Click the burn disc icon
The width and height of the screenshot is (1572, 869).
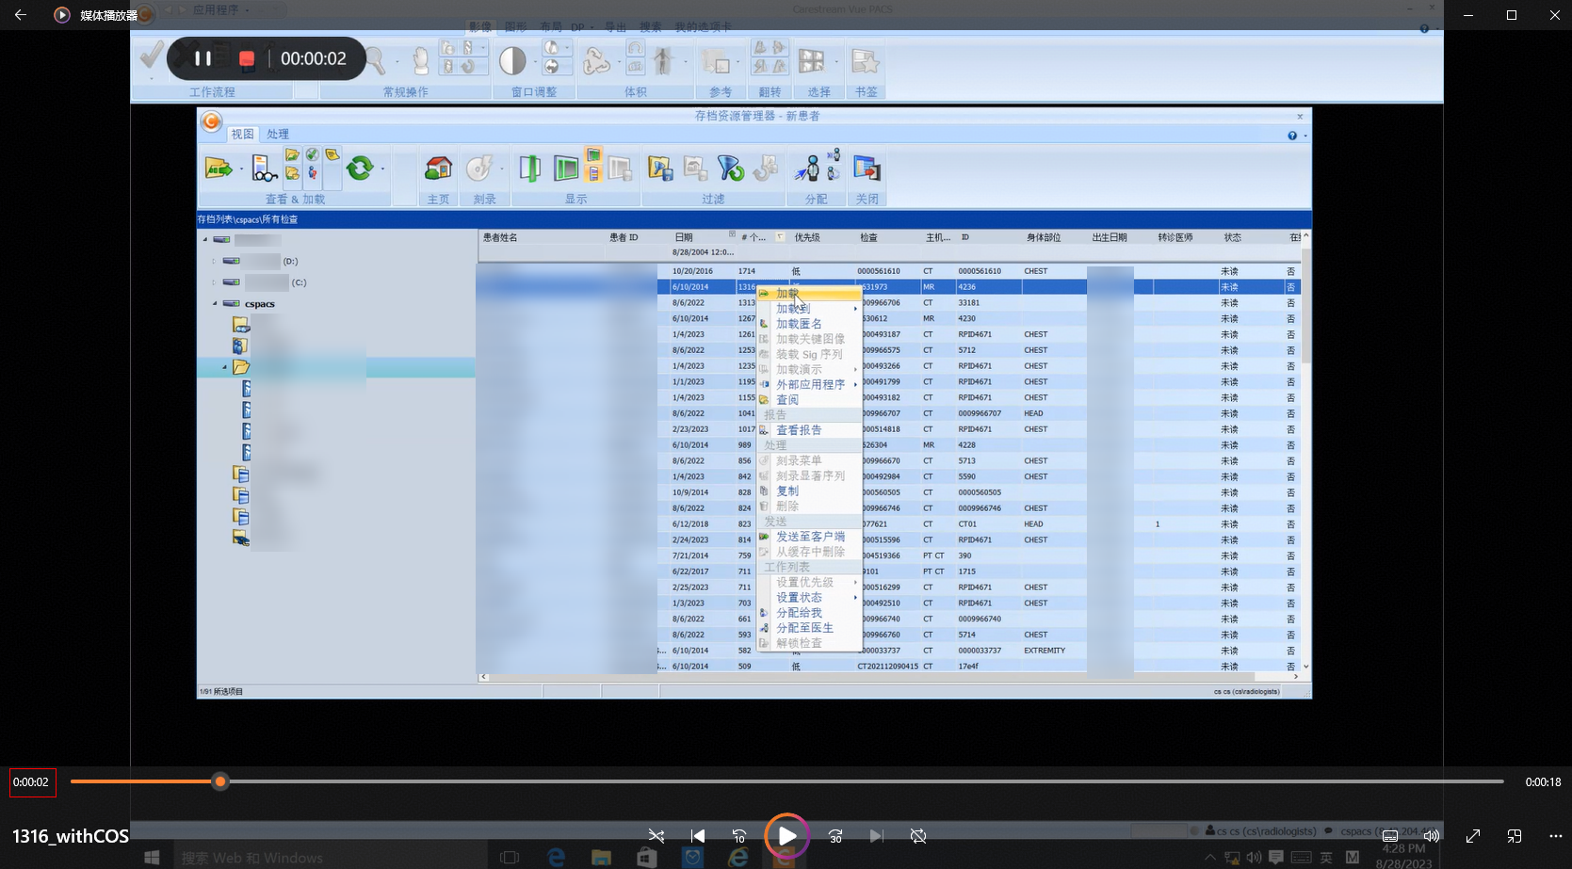pyautogui.click(x=479, y=169)
